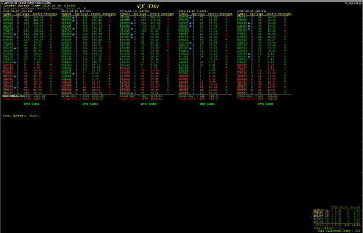
Task: Click the expert advisor smiley icon
Action: pyautogui.click(x=360, y=3)
